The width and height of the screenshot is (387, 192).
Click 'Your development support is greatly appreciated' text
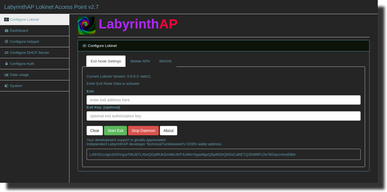click(x=126, y=140)
